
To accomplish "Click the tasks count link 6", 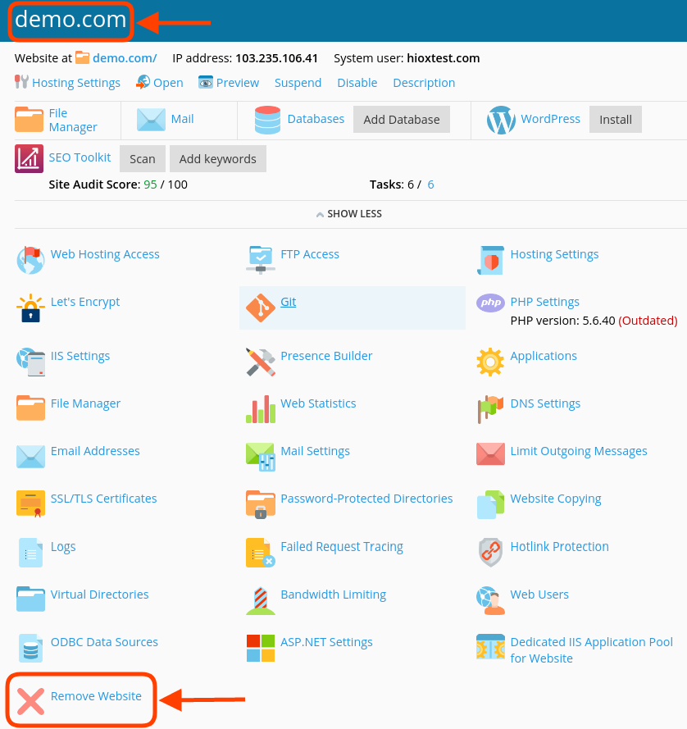I will [431, 185].
